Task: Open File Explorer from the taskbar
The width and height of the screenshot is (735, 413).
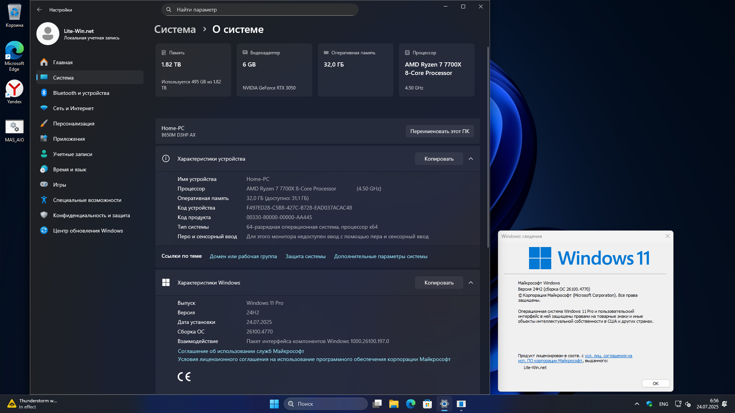Action: [394, 404]
